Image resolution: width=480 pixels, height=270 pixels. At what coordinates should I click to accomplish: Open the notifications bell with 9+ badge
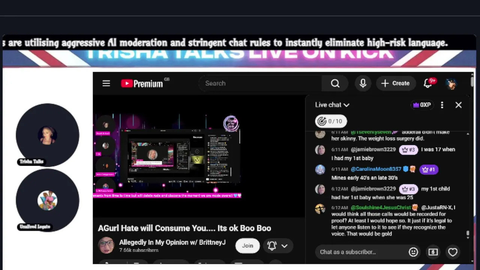429,83
